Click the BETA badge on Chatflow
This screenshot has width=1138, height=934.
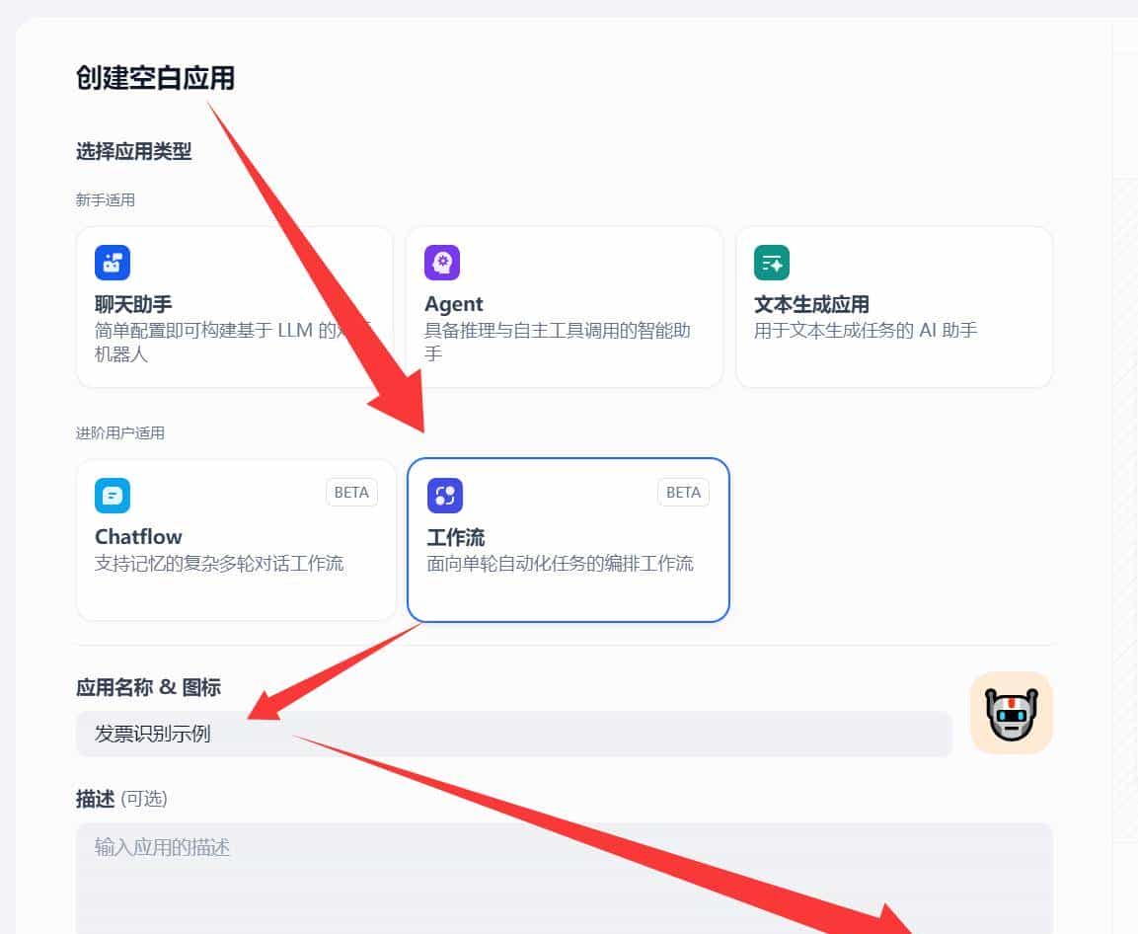click(x=351, y=492)
